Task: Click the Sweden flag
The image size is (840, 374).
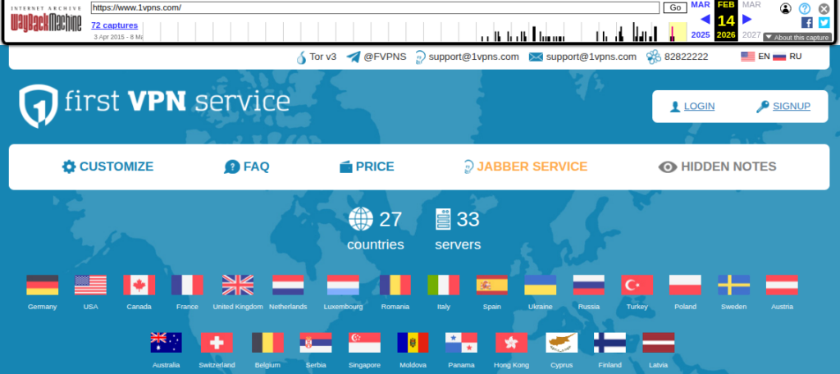Action: click(x=734, y=285)
